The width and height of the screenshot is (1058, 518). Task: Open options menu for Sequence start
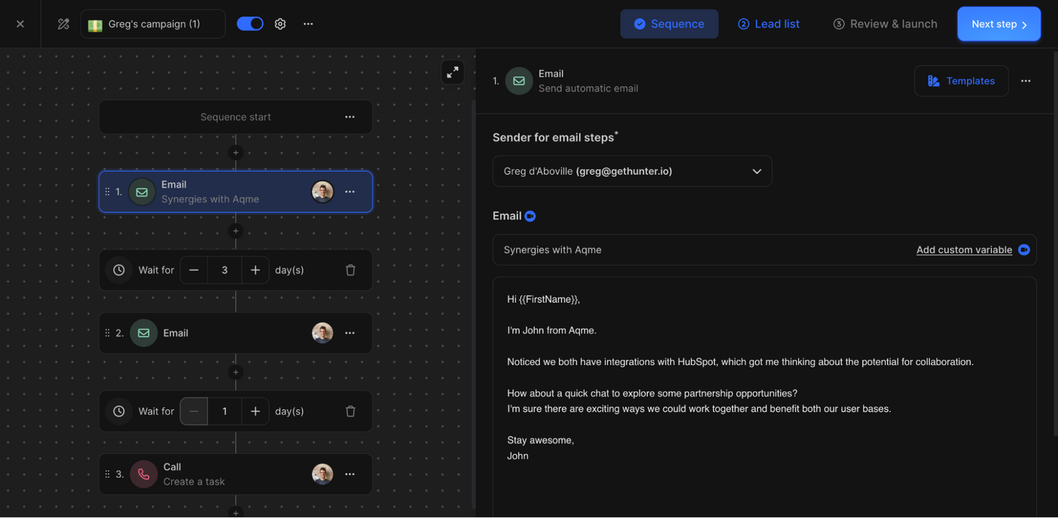click(350, 117)
